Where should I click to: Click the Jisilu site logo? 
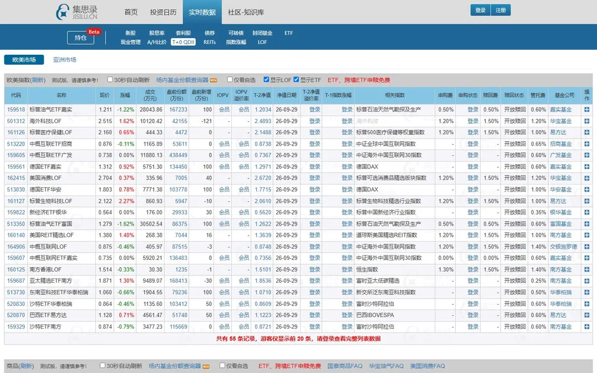pos(76,12)
